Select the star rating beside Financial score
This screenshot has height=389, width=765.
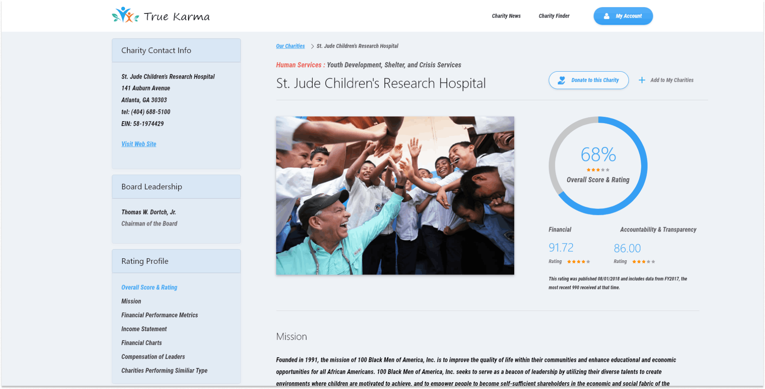[x=578, y=261]
